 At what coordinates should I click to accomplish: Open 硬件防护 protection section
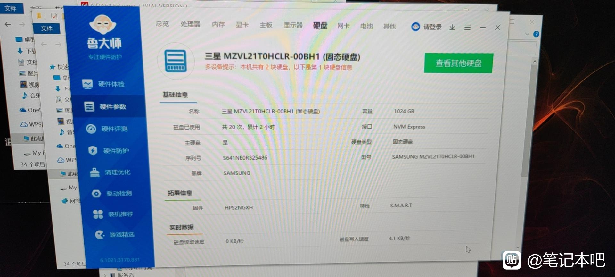click(x=109, y=151)
